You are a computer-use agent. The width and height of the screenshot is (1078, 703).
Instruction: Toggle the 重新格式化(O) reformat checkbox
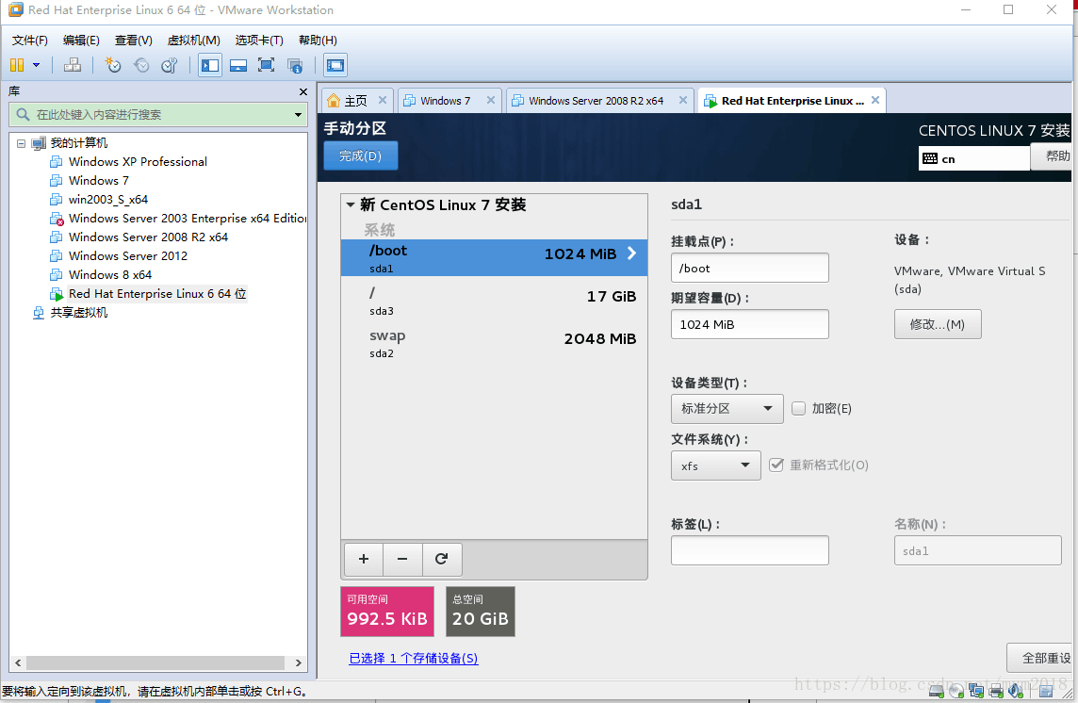pyautogui.click(x=776, y=465)
